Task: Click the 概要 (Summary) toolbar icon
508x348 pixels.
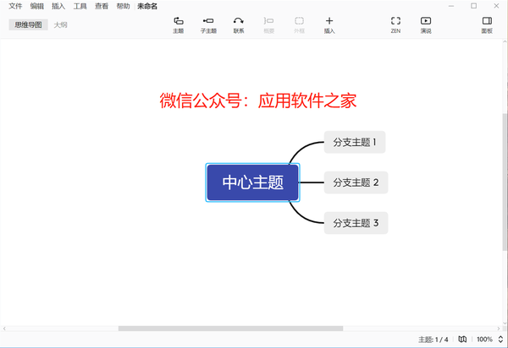Action: tap(268, 24)
